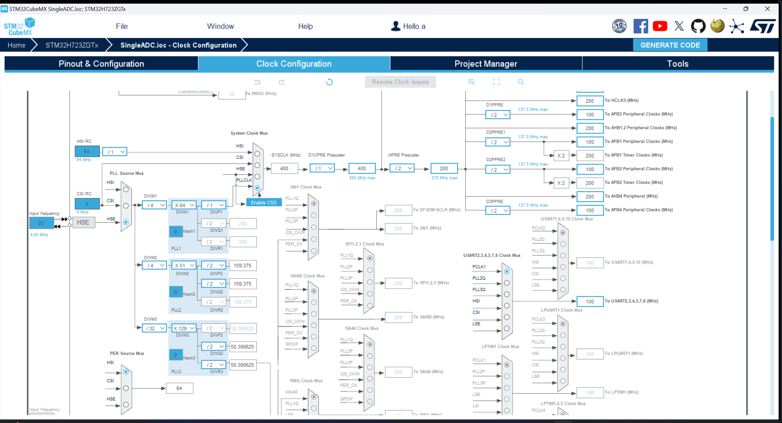Click the undo arrow icon
The width and height of the screenshot is (782, 423).
click(x=257, y=82)
